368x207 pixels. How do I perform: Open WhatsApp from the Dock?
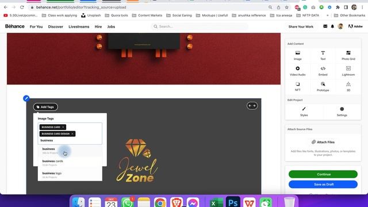pyautogui.click(x=128, y=202)
